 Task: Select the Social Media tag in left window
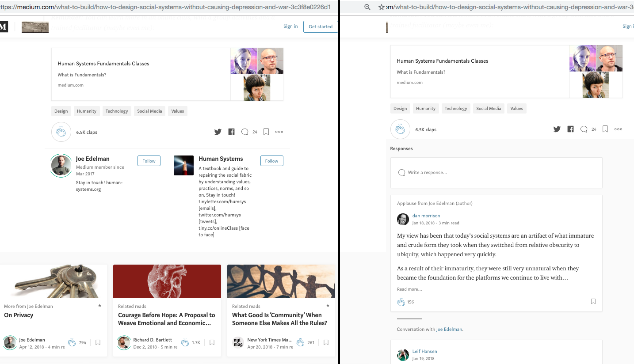149,111
